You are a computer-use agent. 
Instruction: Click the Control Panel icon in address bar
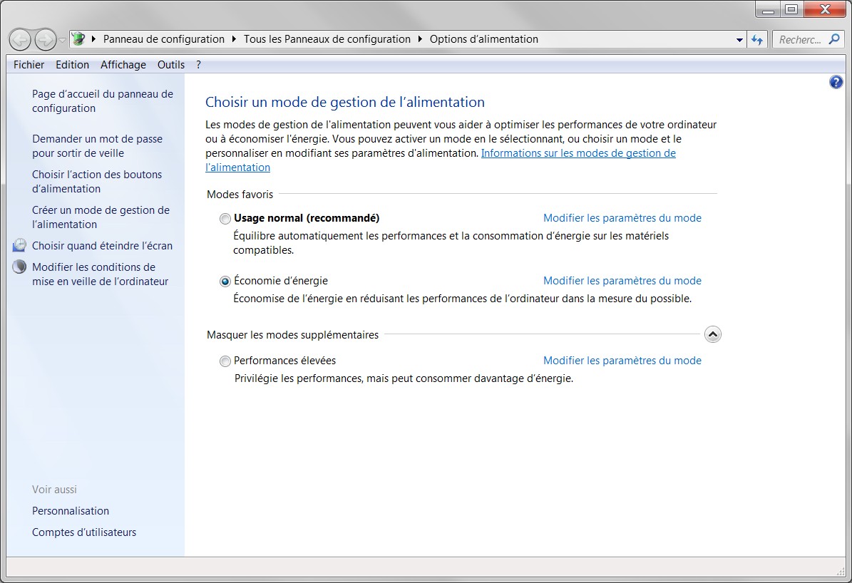(x=79, y=39)
